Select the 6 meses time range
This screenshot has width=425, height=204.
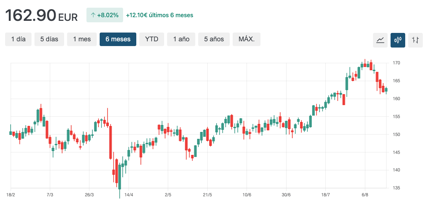(118, 39)
